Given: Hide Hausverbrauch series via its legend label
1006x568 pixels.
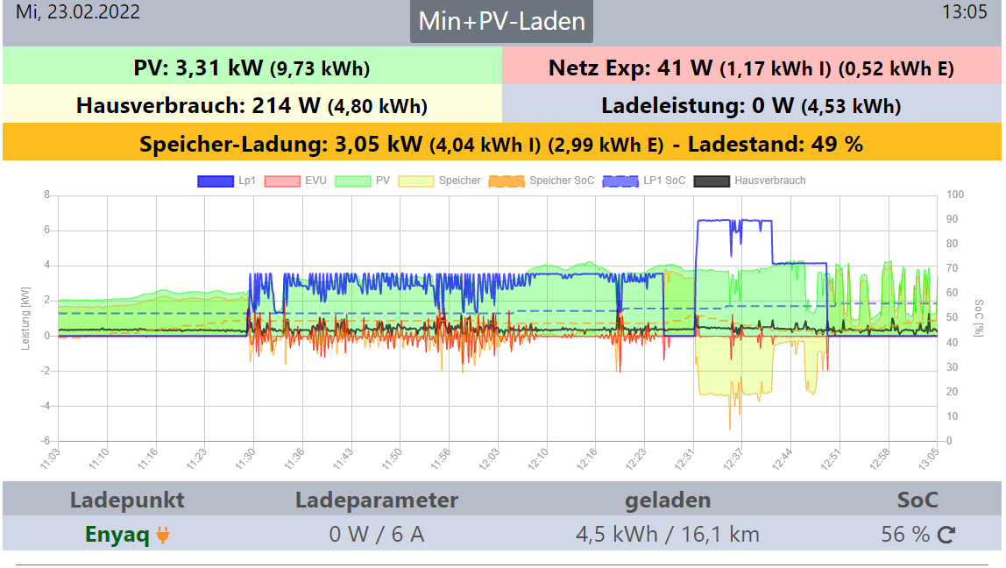Looking at the screenshot, I should point(770,181).
